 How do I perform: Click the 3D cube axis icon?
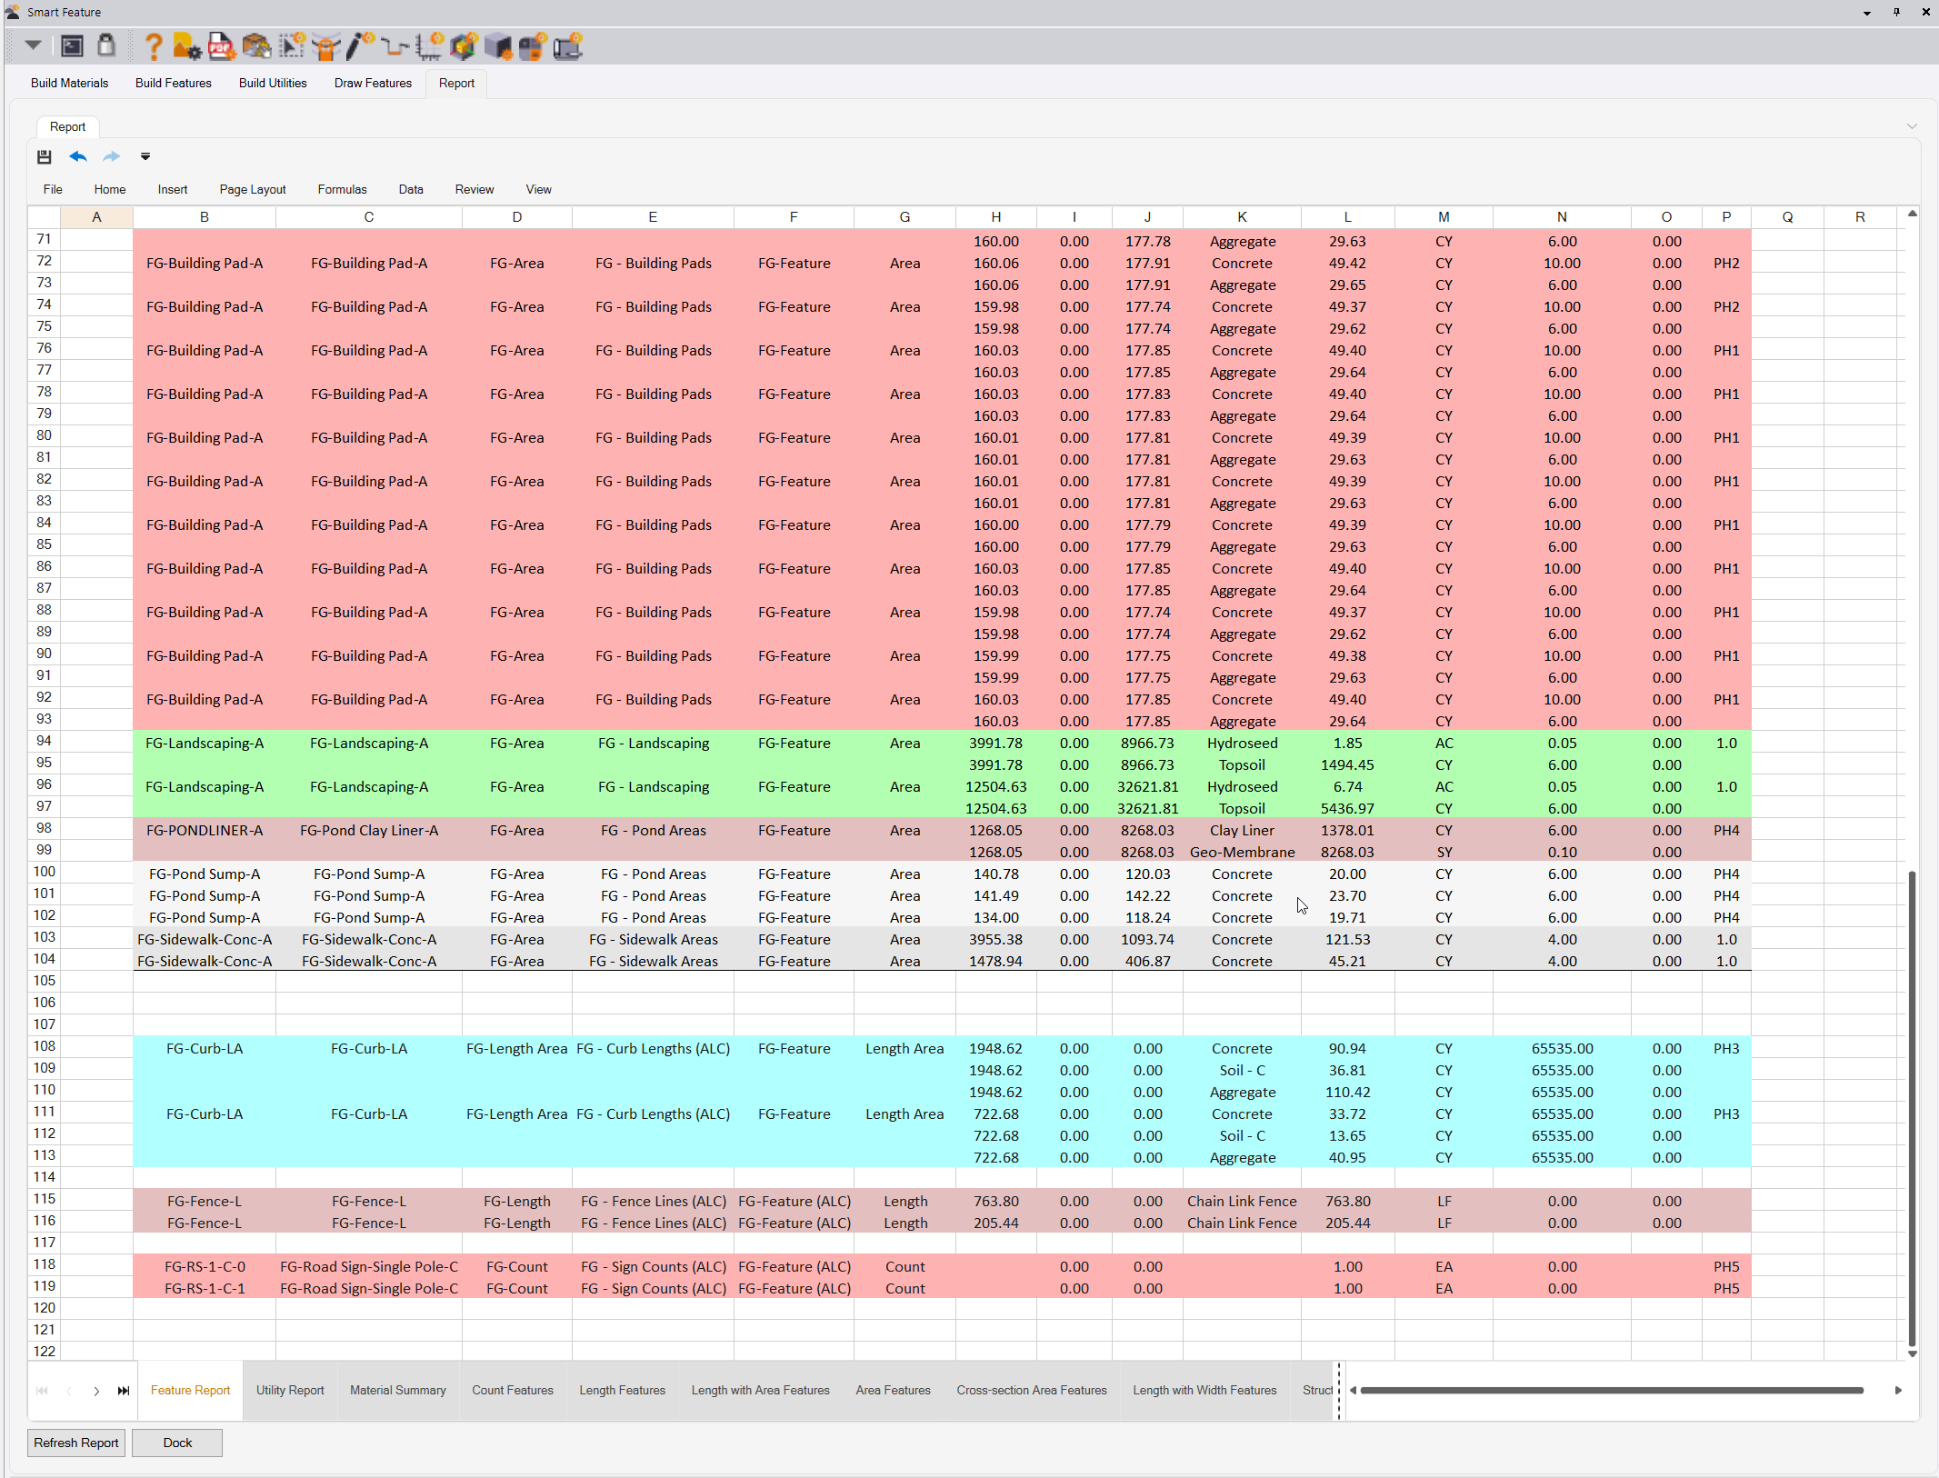point(465,46)
